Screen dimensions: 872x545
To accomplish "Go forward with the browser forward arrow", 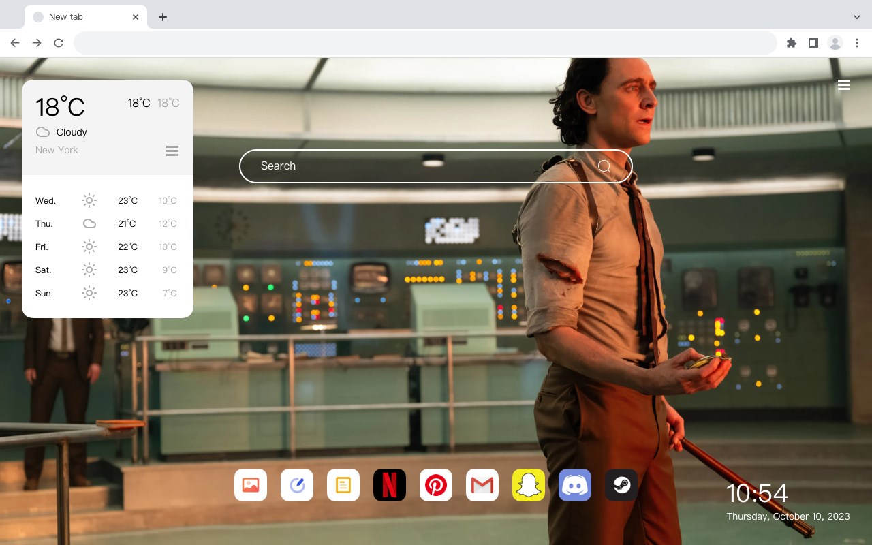I will 37,43.
